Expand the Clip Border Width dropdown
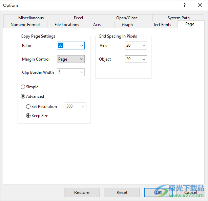This screenshot has height=201, width=208. pos(82,72)
